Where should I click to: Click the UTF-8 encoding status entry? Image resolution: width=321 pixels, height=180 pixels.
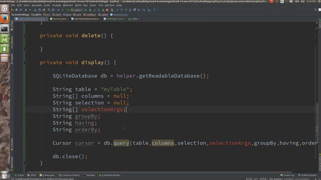click(x=263, y=179)
